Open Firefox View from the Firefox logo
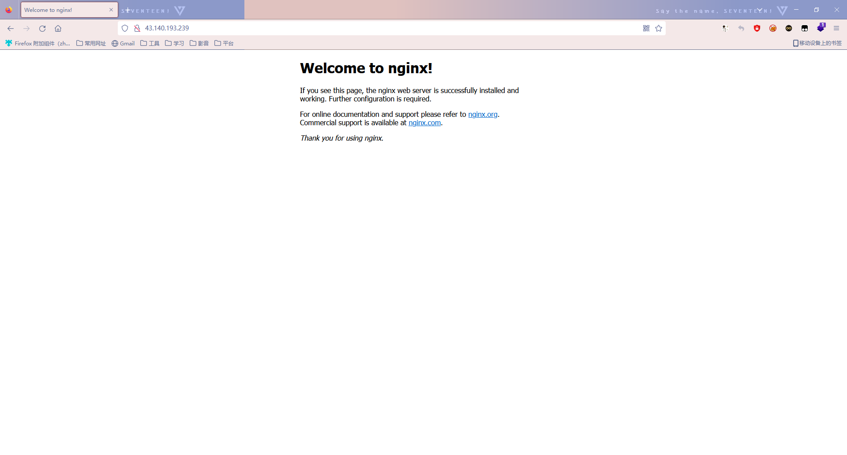This screenshot has width=847, height=455. coord(9,10)
